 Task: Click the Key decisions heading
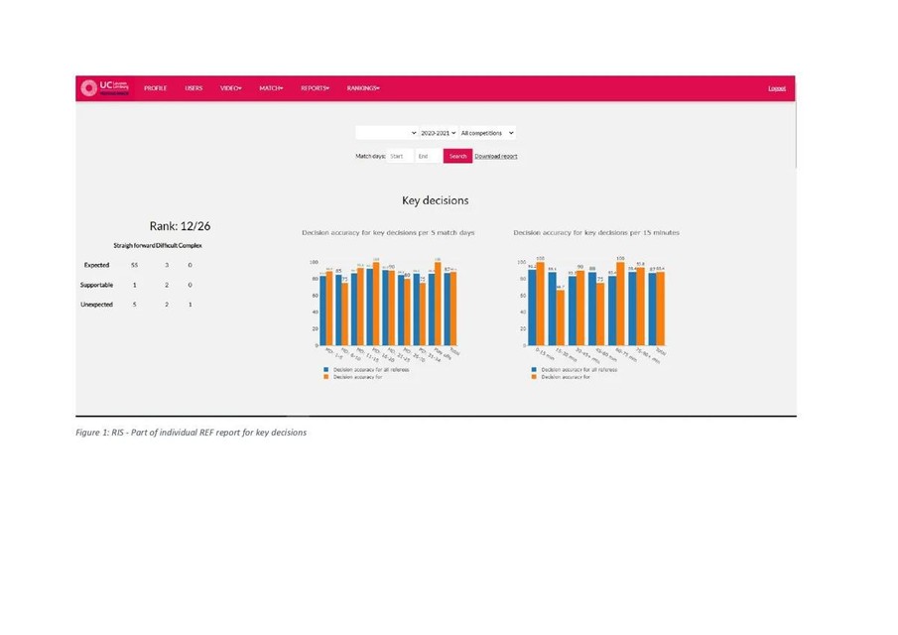[x=436, y=200]
